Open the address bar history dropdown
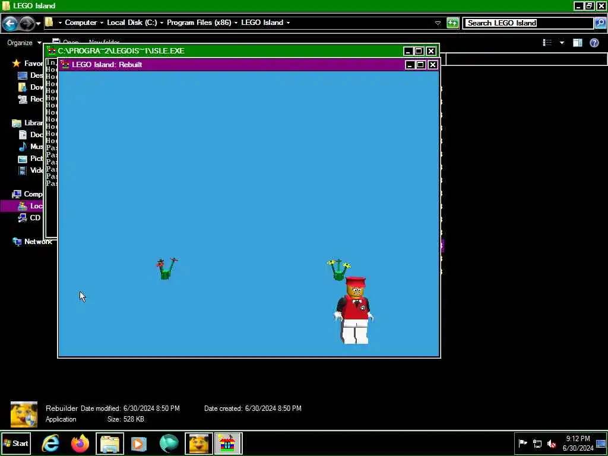 (438, 23)
